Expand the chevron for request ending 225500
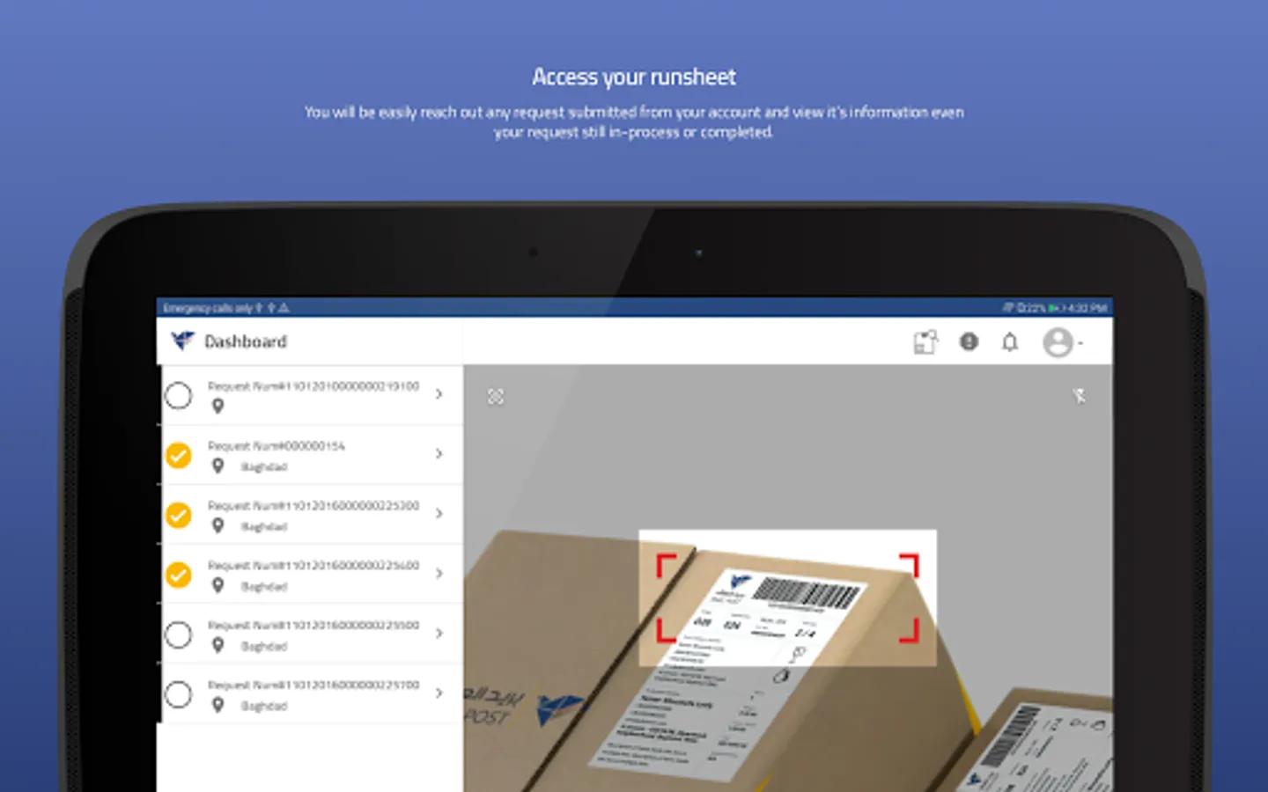Image resolution: width=1268 pixels, height=792 pixels. (x=439, y=634)
